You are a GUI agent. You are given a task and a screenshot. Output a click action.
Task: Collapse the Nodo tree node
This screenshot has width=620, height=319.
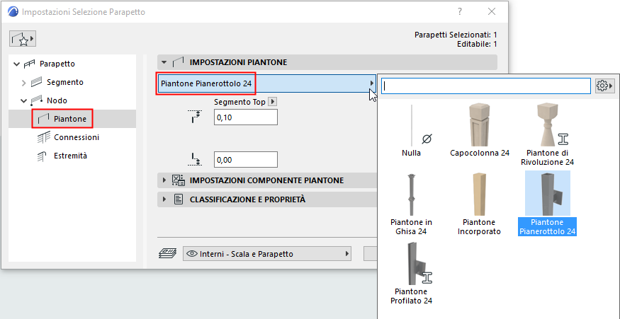click(24, 100)
